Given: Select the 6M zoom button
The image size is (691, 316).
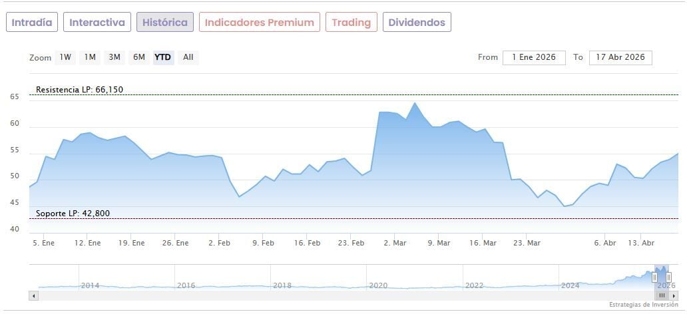Looking at the screenshot, I should [x=138, y=57].
